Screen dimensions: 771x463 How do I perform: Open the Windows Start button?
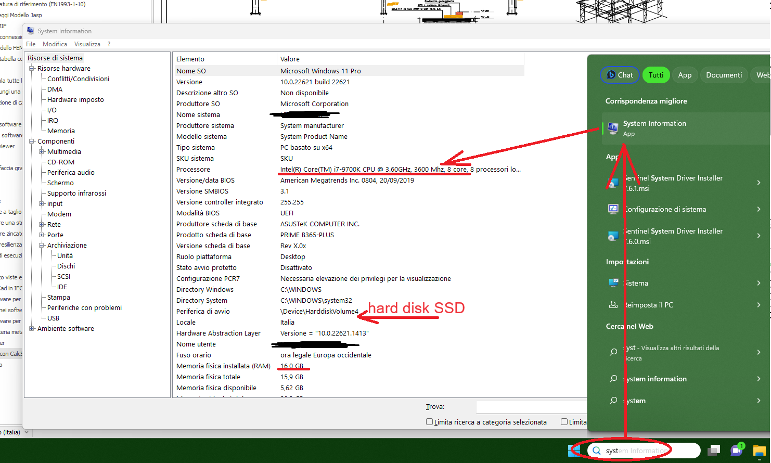pos(574,451)
